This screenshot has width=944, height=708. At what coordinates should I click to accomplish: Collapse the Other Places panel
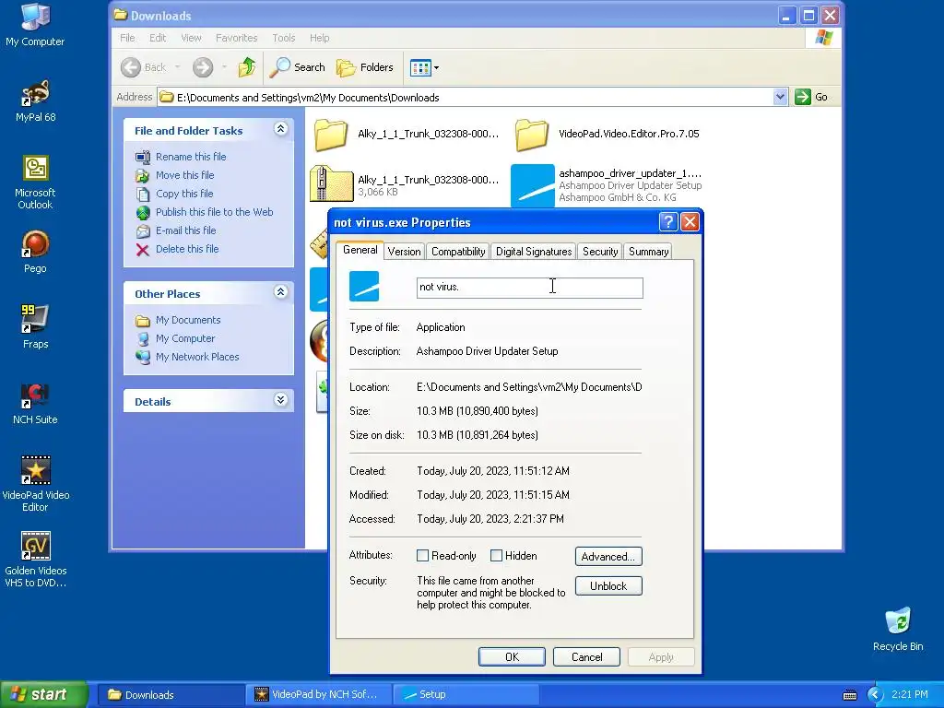point(280,292)
